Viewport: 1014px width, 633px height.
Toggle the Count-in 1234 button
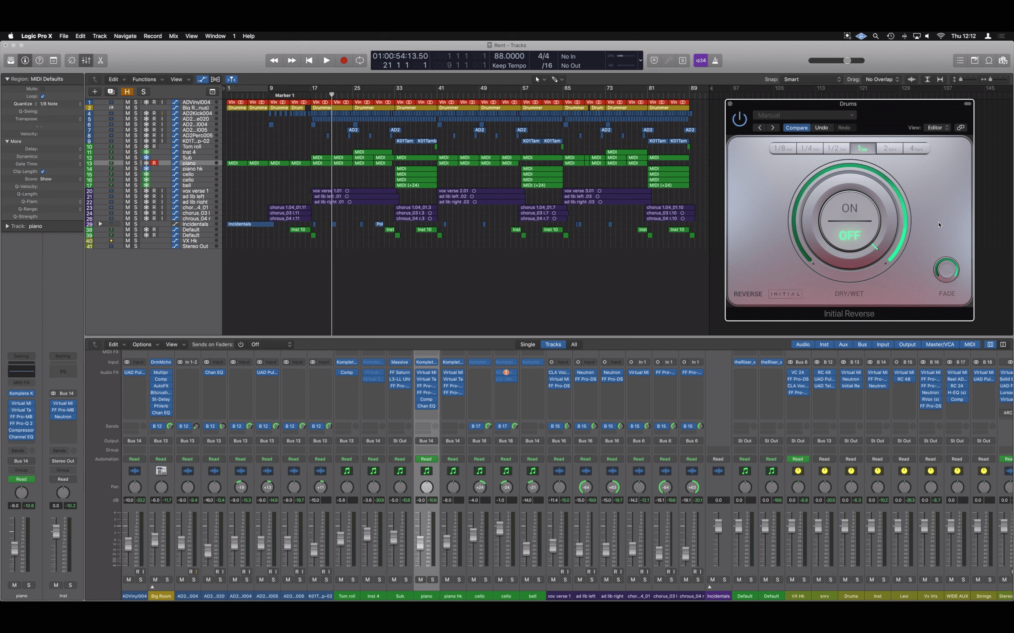[x=701, y=60]
